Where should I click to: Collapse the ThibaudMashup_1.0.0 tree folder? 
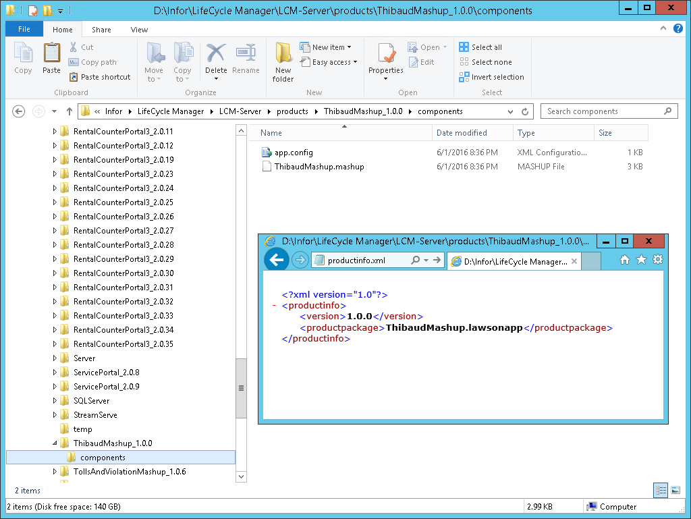click(55, 443)
